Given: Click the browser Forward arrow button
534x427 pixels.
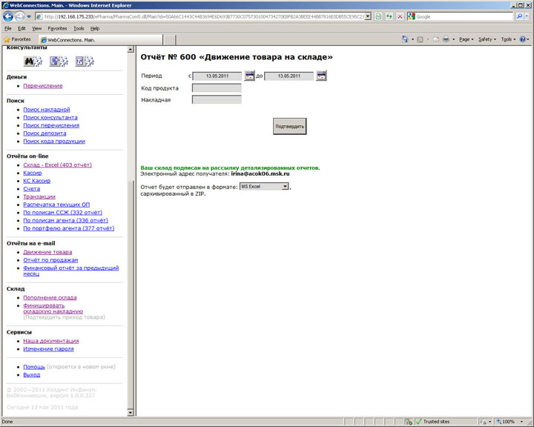Looking at the screenshot, I should (20, 16).
